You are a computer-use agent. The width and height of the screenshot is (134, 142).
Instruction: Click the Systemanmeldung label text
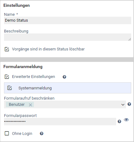pos(35,88)
